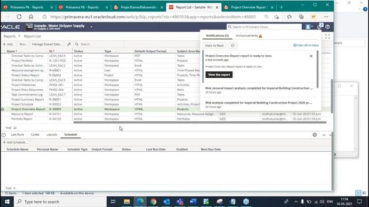The height and width of the screenshot is (207, 369).
Task: Switch to the ProjectEarnedValue browser tab
Action: 138,7
